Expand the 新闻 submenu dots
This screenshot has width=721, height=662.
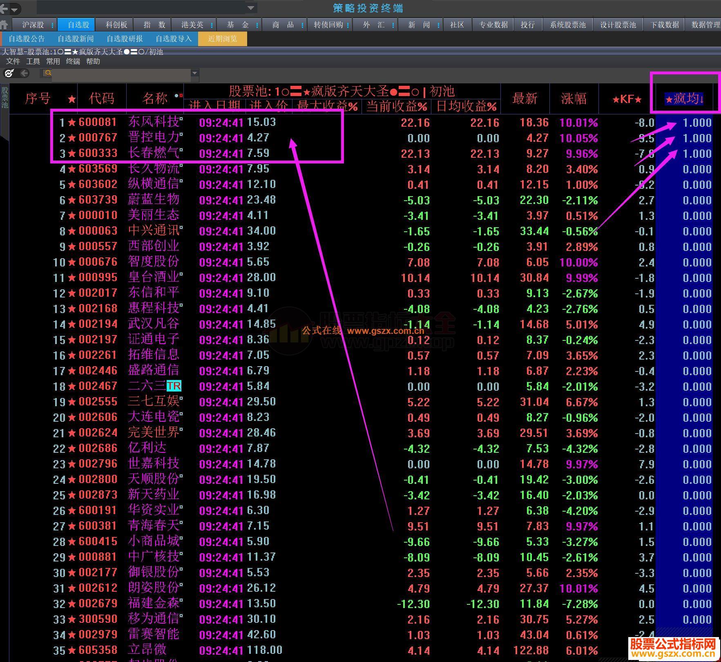pos(438,25)
